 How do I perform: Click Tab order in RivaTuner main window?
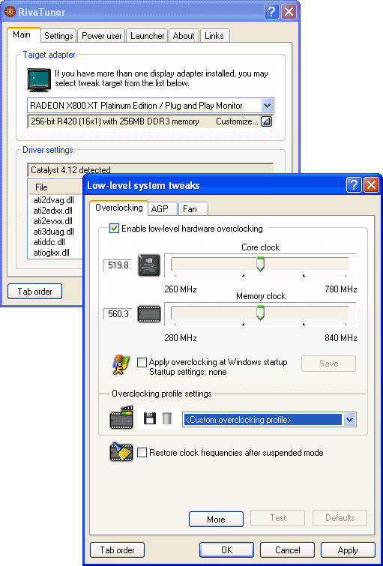[34, 292]
